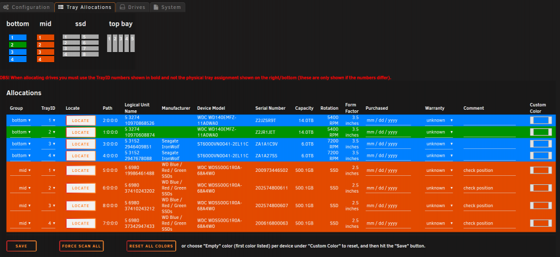Click bottom tray 4 in the layout diagram
560x257 pixels.
pos(17,59)
